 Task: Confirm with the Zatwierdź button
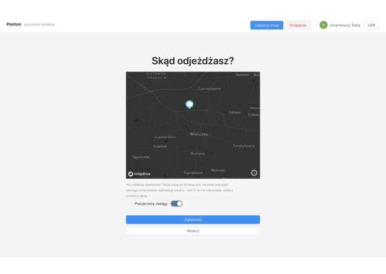coord(193,220)
